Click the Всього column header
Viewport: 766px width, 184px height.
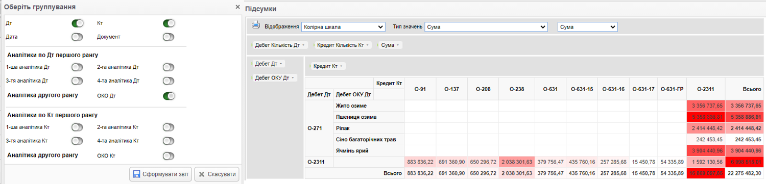[x=745, y=89]
